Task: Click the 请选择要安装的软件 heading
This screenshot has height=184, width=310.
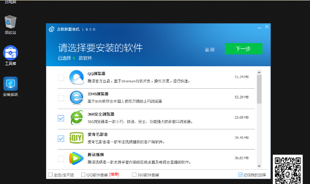Action: [x=100, y=47]
